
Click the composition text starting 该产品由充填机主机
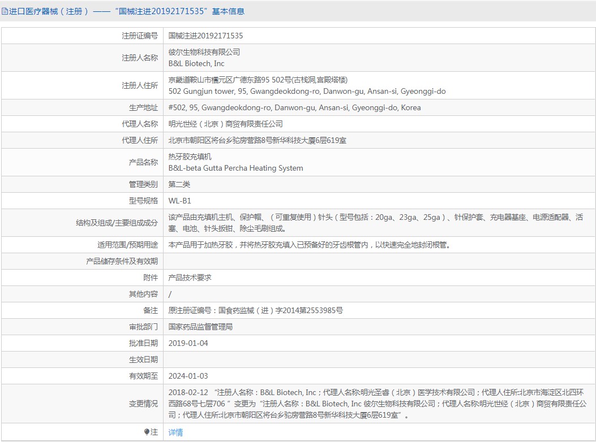(x=375, y=223)
